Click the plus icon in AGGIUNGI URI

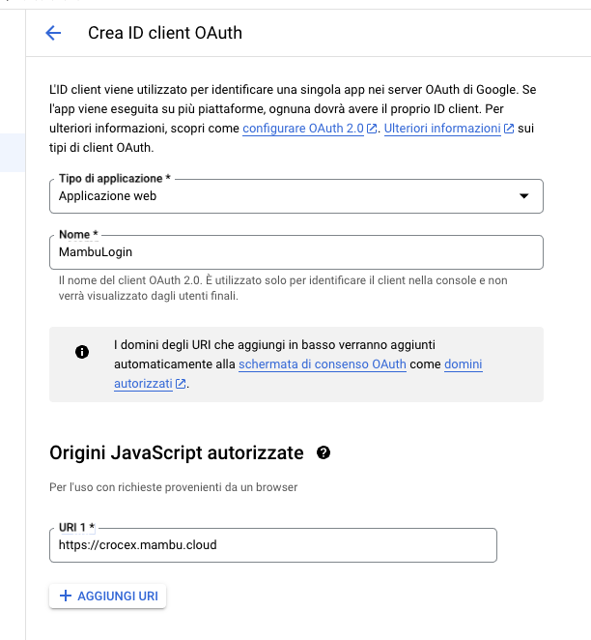(66, 596)
